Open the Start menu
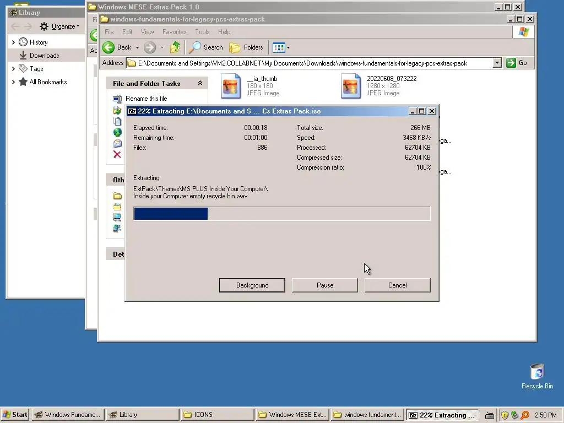564x423 pixels. [x=15, y=415]
